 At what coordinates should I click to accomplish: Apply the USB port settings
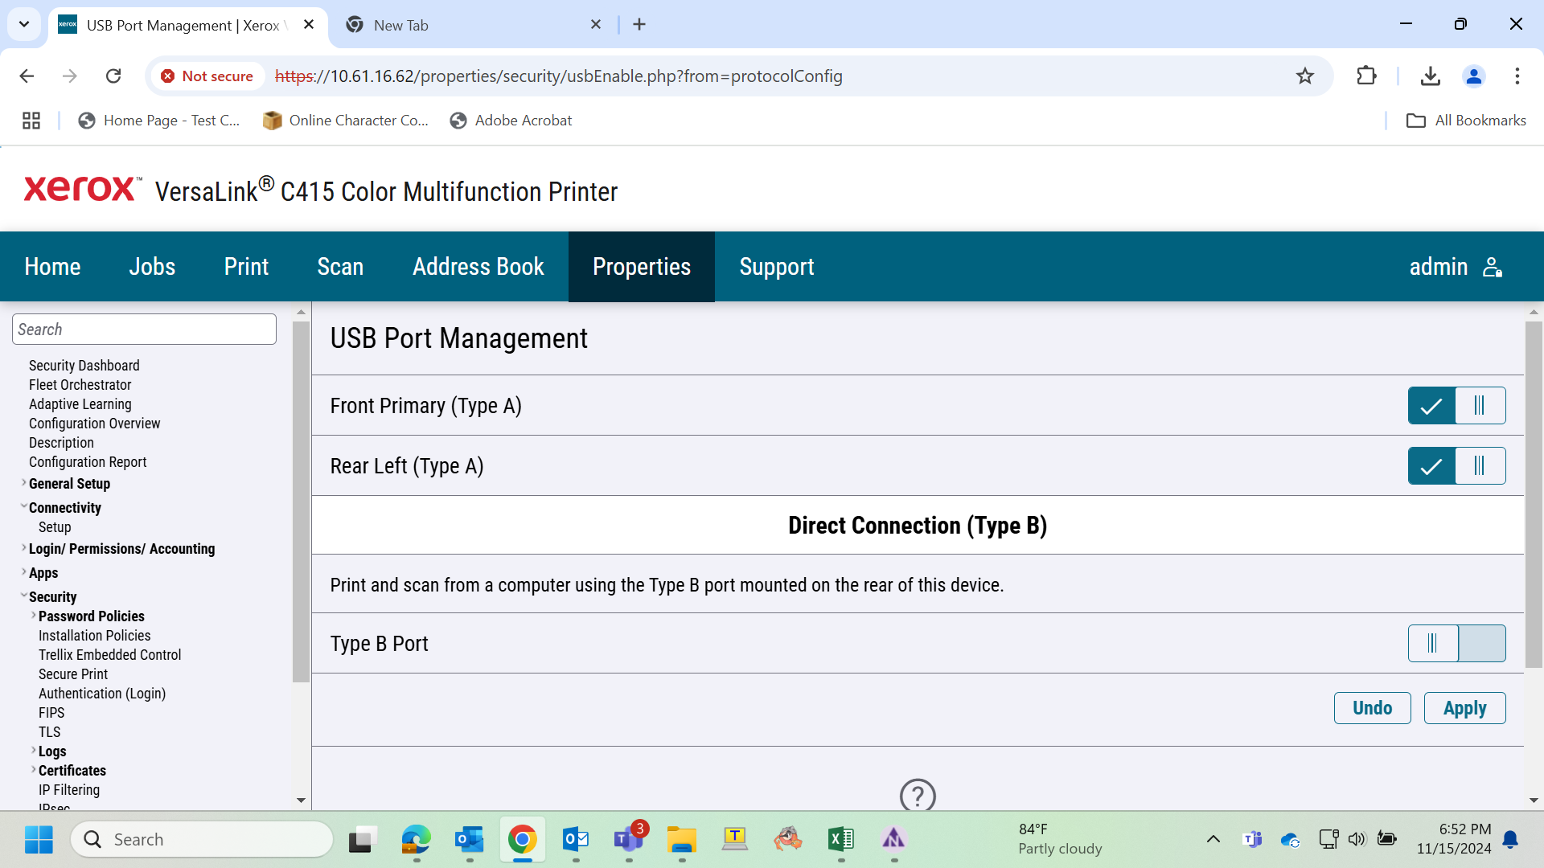click(1464, 708)
